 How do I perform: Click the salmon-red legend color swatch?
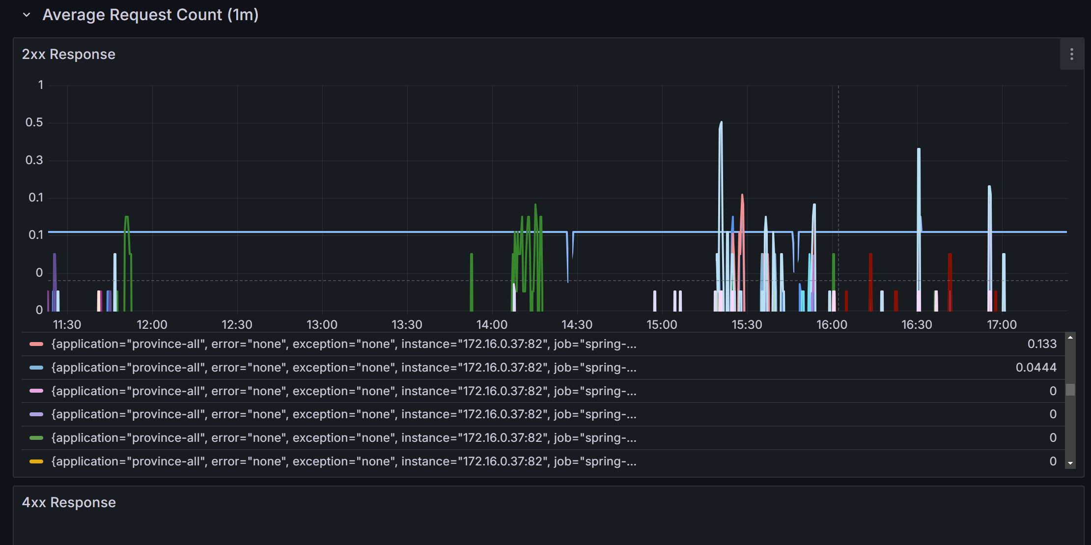click(36, 344)
